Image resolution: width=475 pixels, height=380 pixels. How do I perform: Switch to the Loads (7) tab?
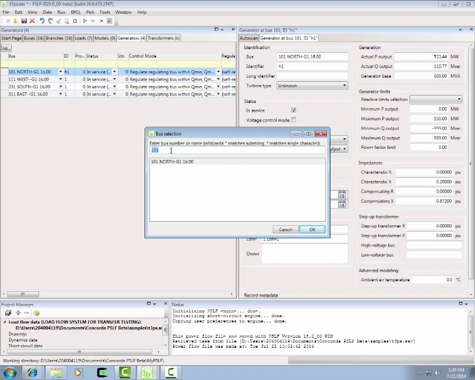coord(83,38)
